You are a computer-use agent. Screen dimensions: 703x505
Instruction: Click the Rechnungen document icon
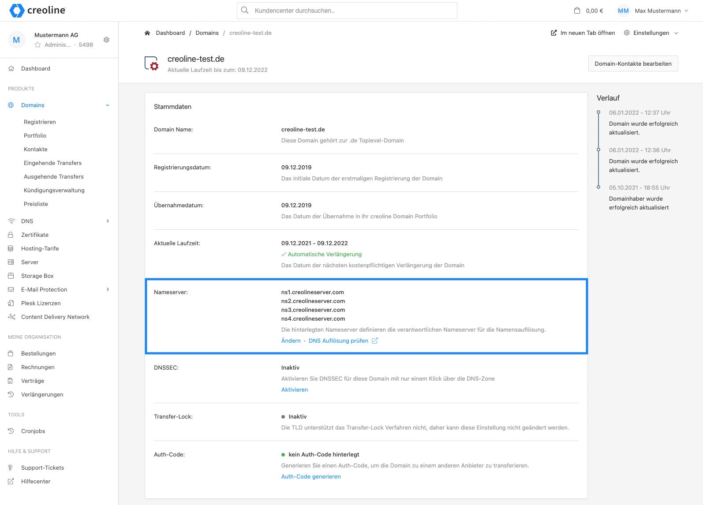pos(10,367)
